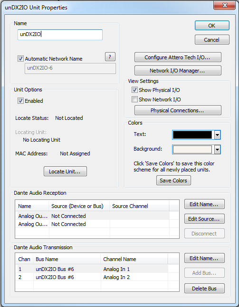Click the Add Bus button
Screen dimensions: 239x307
click(204, 273)
